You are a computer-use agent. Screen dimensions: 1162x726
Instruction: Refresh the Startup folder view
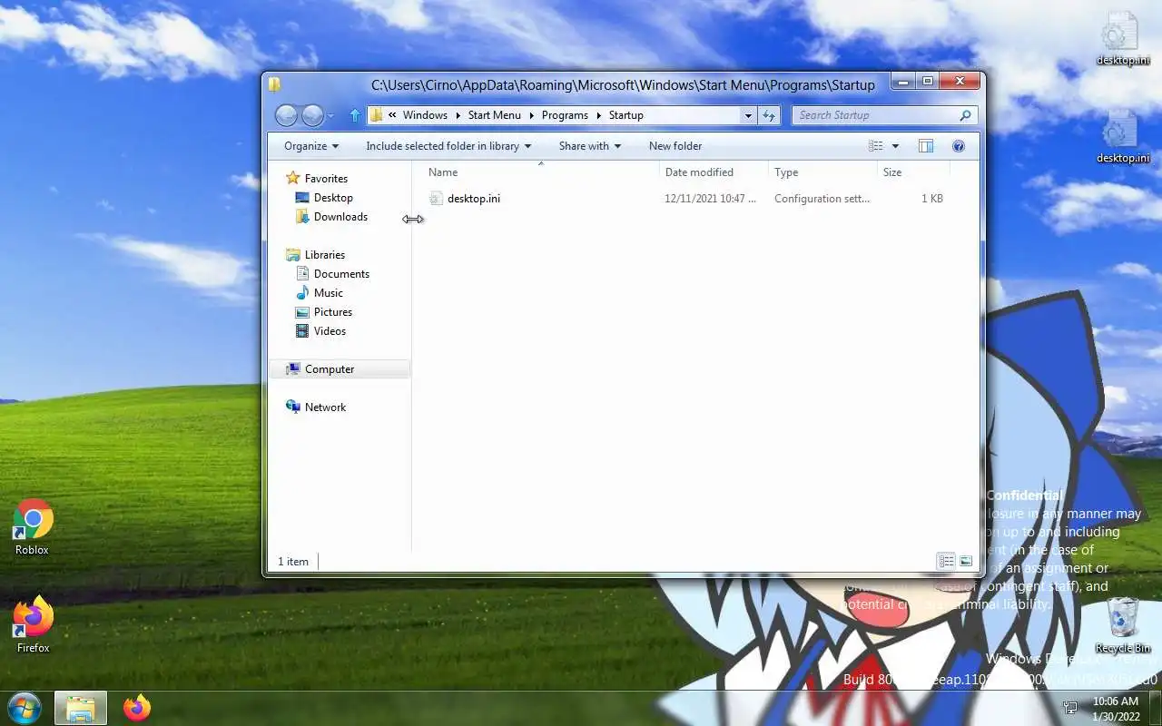tap(769, 115)
